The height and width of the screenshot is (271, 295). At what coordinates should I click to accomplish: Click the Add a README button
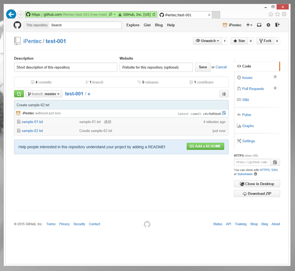pos(205,146)
